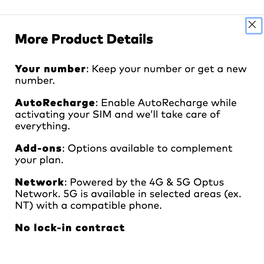Click the bold 'Your number' label
The height and width of the screenshot is (264, 264).
click(50, 69)
